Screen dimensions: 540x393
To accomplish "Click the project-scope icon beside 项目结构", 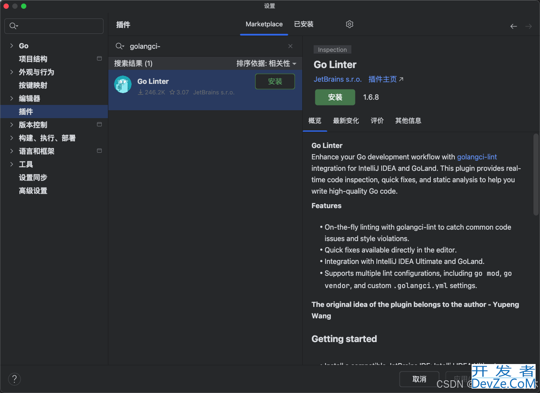I will pyautogui.click(x=99, y=58).
